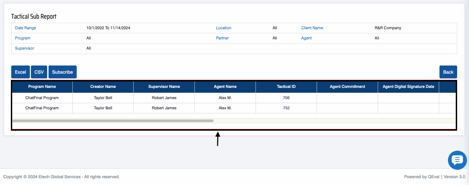Go back using the Back button
The image size is (469, 185).
[x=448, y=72]
